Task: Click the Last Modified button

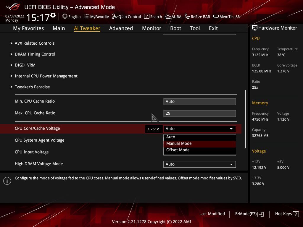Action: [212, 214]
